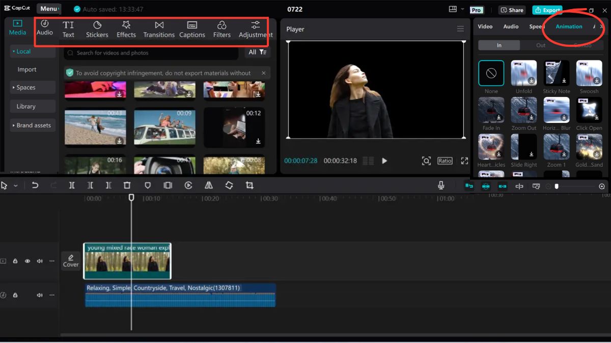
Task: Click the Delete trash icon in timeline toolbar
Action: pyautogui.click(x=127, y=185)
